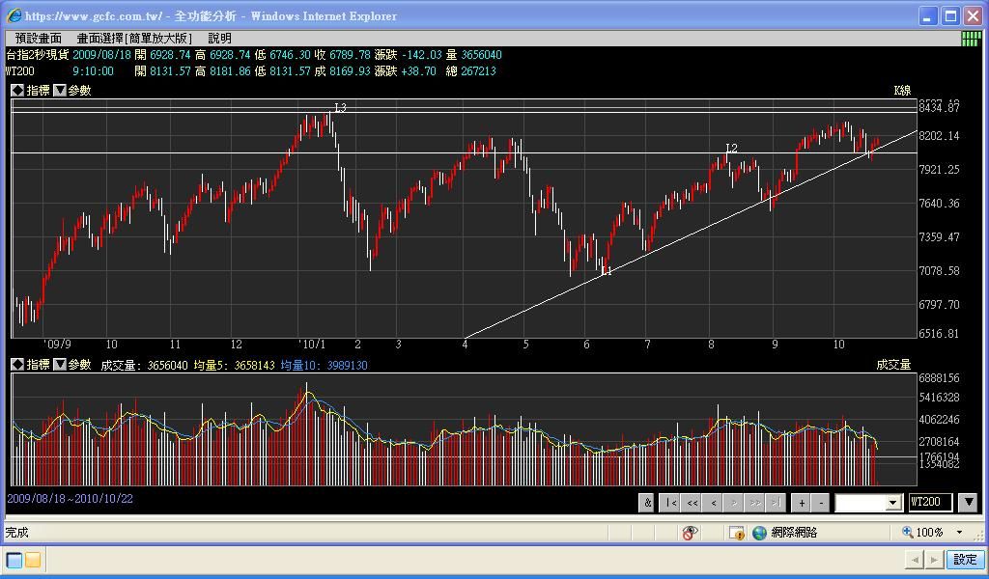Click the < step-back chart button

(714, 503)
